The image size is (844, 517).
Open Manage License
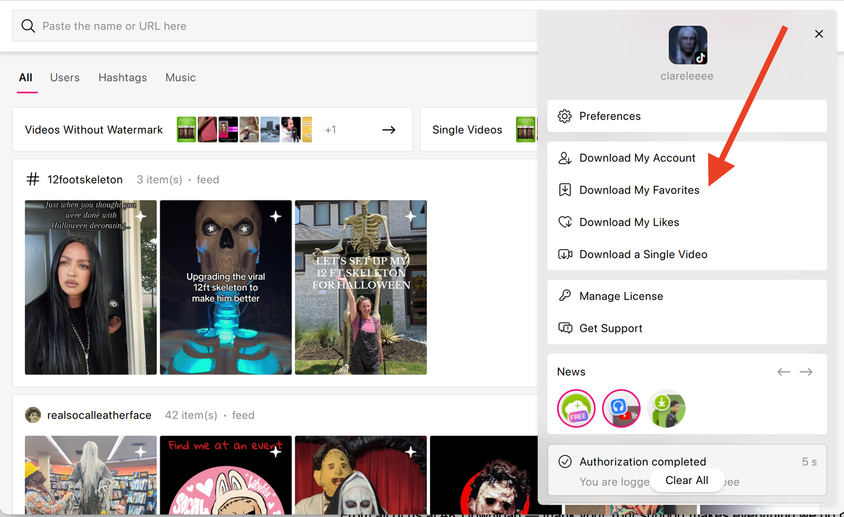pos(687,296)
